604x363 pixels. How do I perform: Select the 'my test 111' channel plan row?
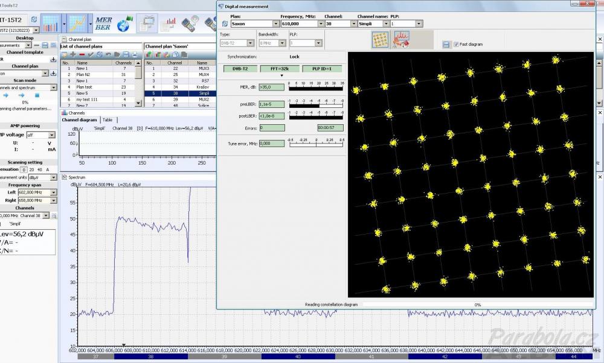98,99
